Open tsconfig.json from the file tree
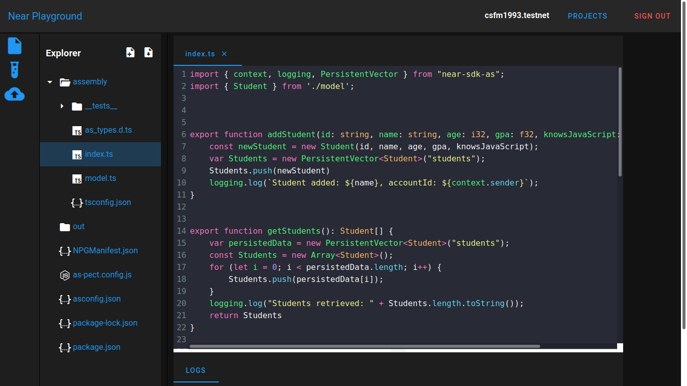687x386 pixels. (108, 203)
